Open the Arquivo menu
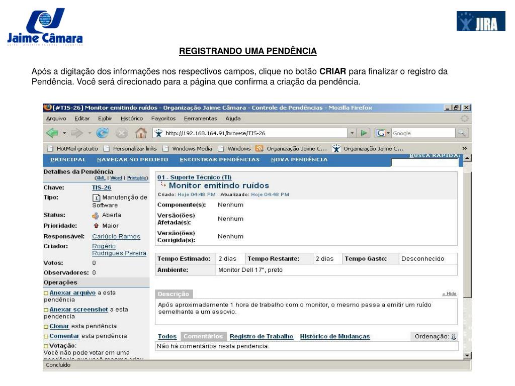 point(56,119)
